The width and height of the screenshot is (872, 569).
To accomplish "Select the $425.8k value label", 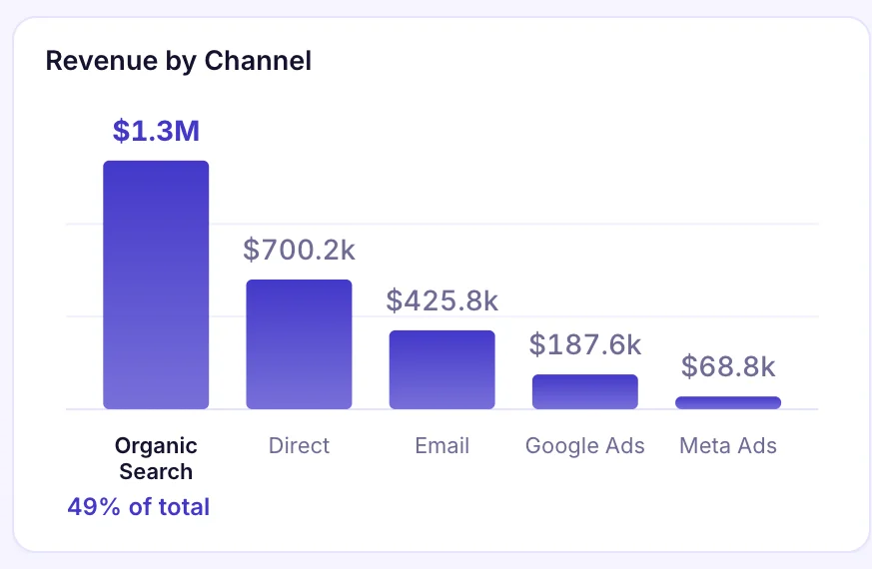I will 442,300.
